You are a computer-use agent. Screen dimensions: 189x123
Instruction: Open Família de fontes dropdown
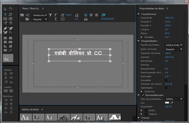pos(174,45)
